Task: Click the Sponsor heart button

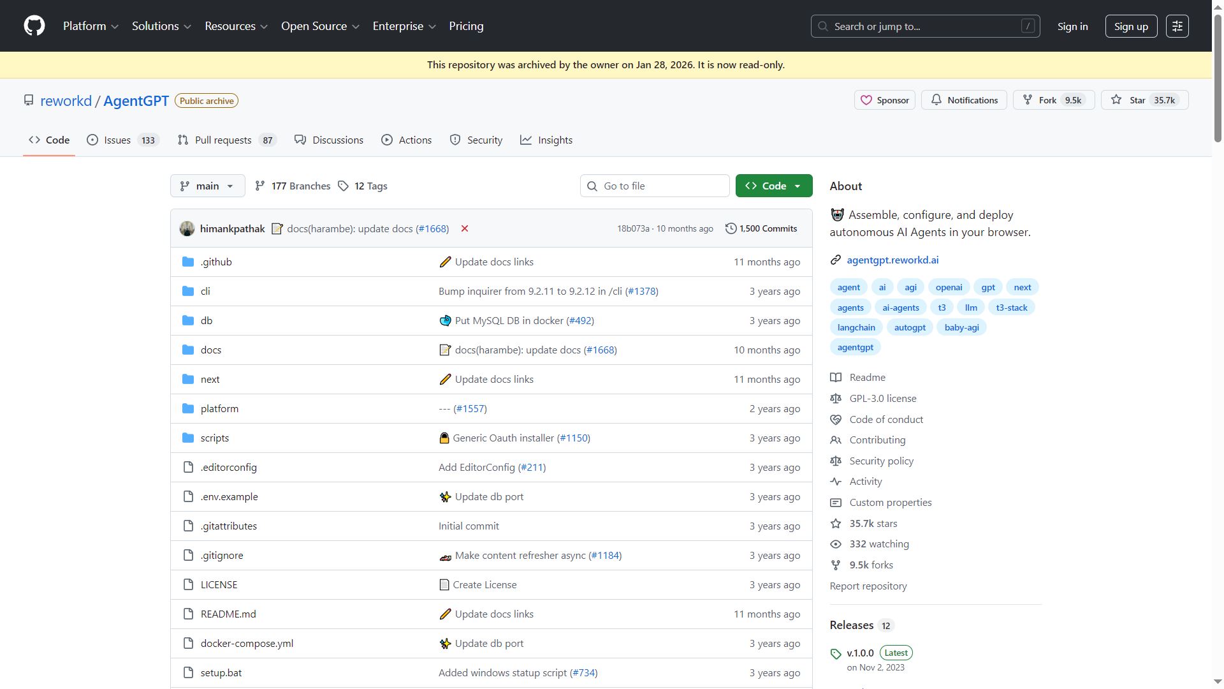Action: [884, 100]
